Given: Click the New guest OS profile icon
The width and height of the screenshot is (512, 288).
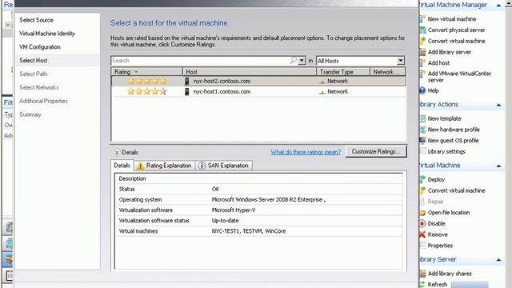Looking at the screenshot, I should (422, 141).
